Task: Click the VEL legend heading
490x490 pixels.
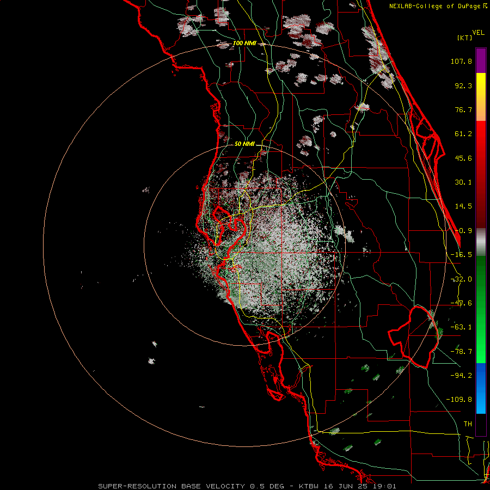Action: click(479, 33)
